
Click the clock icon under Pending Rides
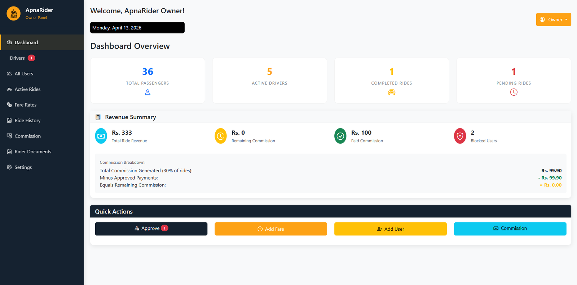point(514,92)
